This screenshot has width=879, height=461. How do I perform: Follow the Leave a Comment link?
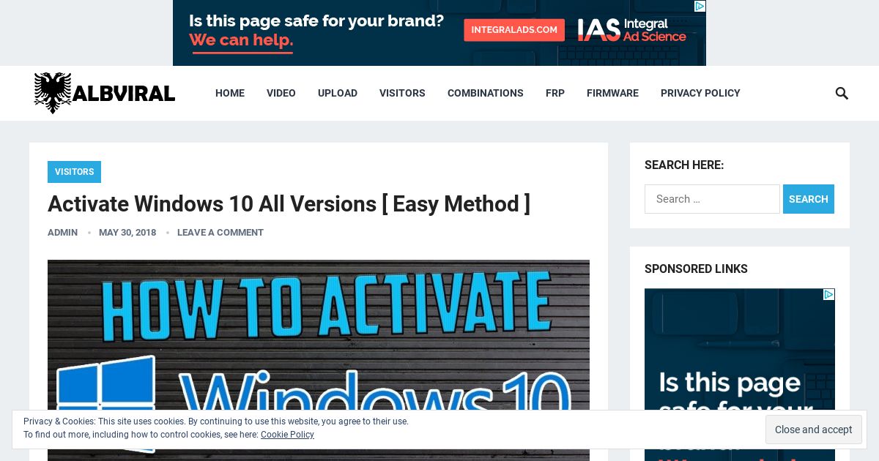[x=220, y=233]
